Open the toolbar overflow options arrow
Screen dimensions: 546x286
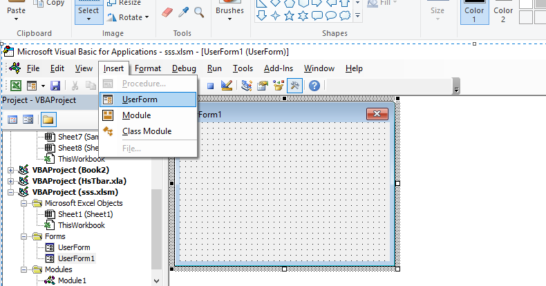(456, 90)
